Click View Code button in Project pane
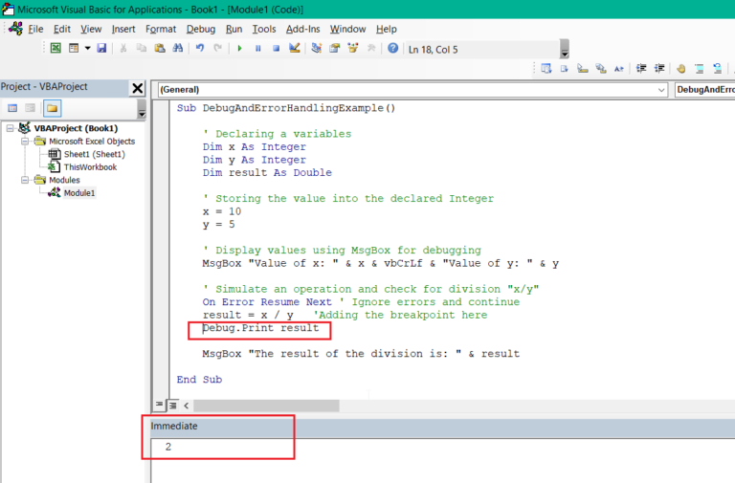Viewport: 735px width, 483px height. click(x=12, y=108)
